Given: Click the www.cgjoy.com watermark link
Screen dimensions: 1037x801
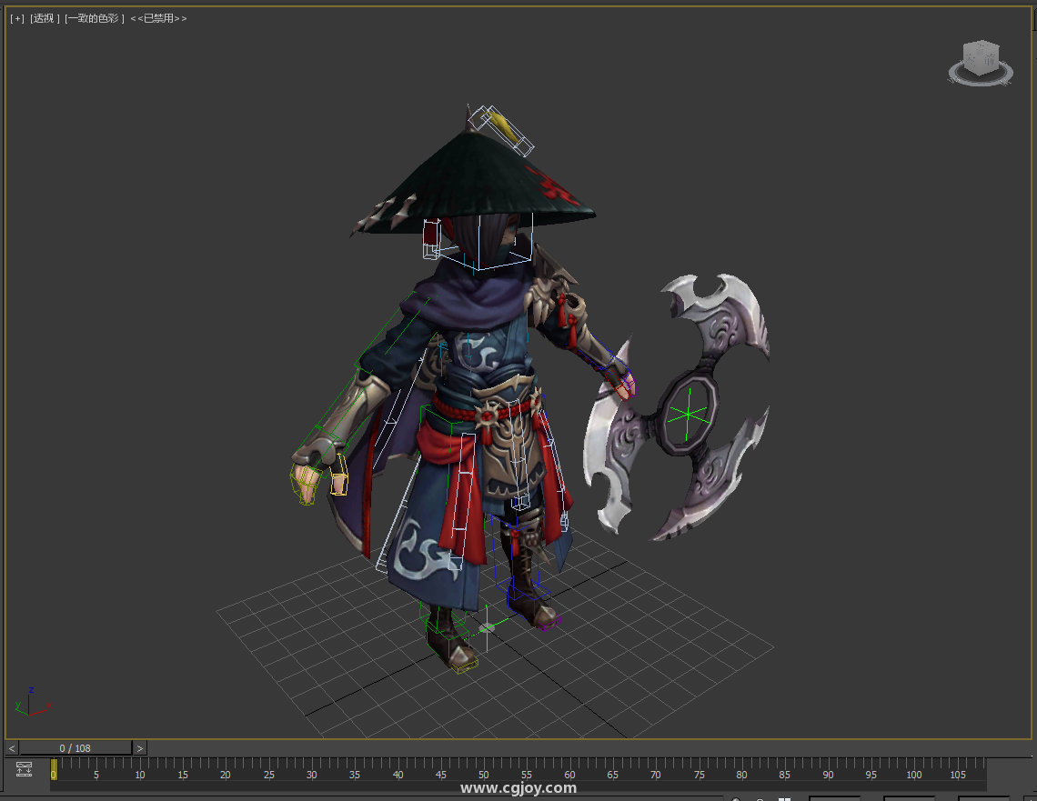Looking at the screenshot, I should tap(518, 788).
